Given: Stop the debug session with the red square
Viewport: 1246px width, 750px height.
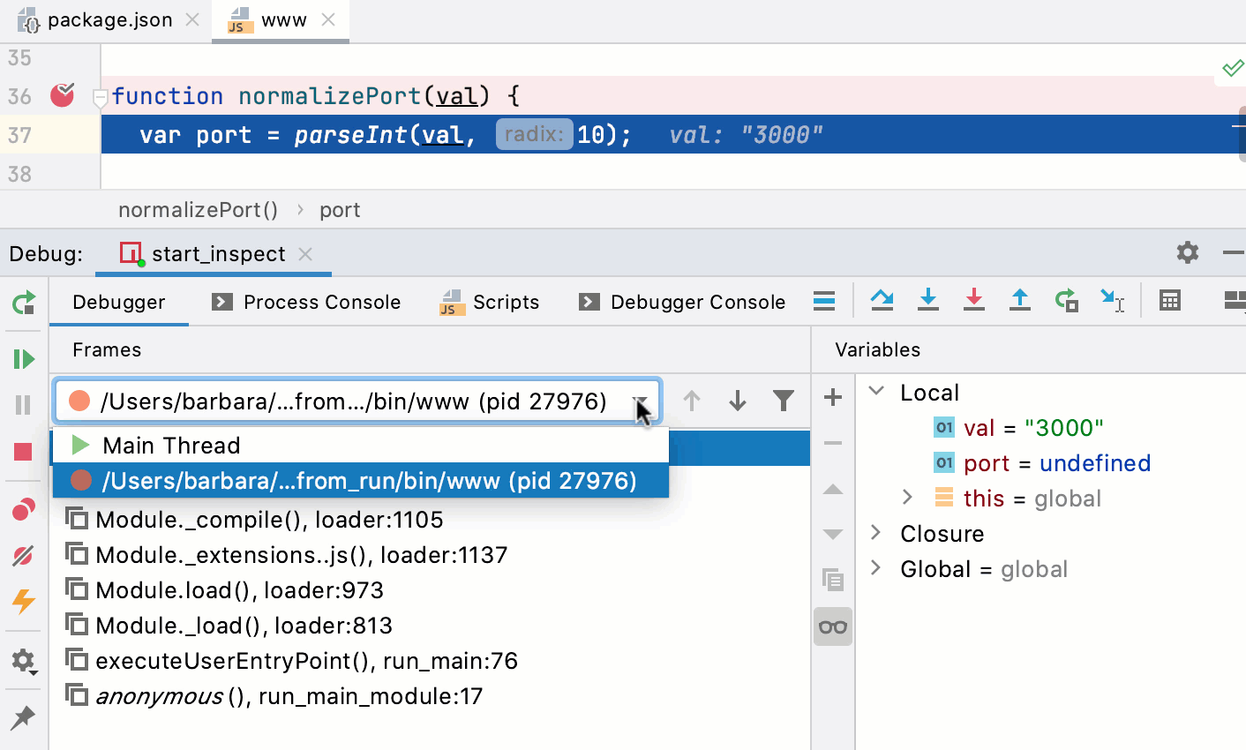Looking at the screenshot, I should [x=24, y=452].
